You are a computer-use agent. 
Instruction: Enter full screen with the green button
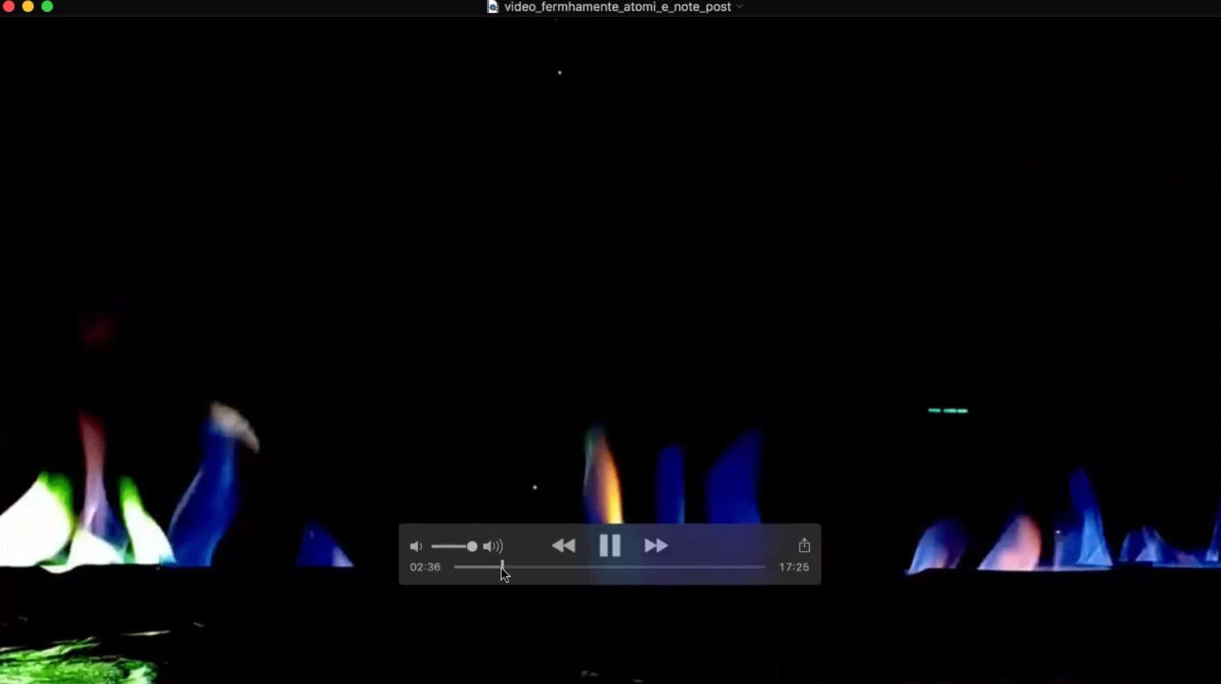(x=47, y=6)
